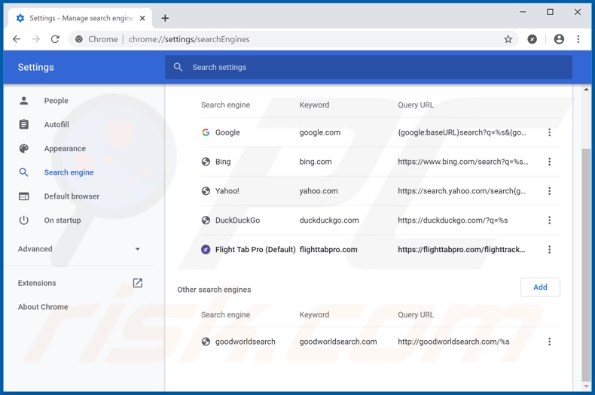This screenshot has width=595, height=395.
Task: Open the Flight Tab Pro extension icon
Action: (x=532, y=39)
